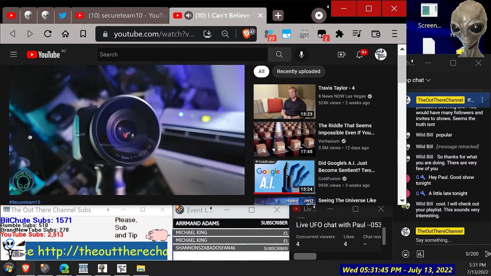
Task: Open the browser home page
Action: tap(65, 34)
